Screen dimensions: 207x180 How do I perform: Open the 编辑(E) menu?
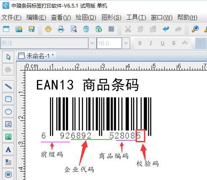(x=36, y=18)
